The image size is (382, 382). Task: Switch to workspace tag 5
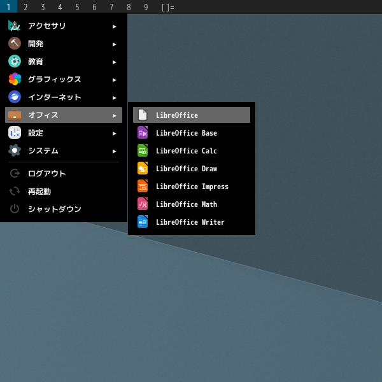click(x=77, y=7)
